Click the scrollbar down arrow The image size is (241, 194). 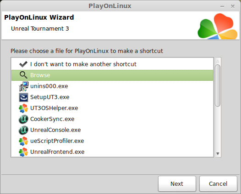click(218, 153)
